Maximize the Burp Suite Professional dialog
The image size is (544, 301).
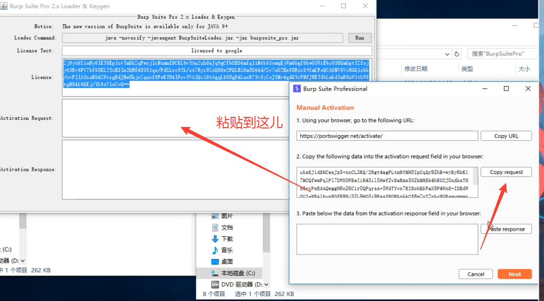(506, 89)
